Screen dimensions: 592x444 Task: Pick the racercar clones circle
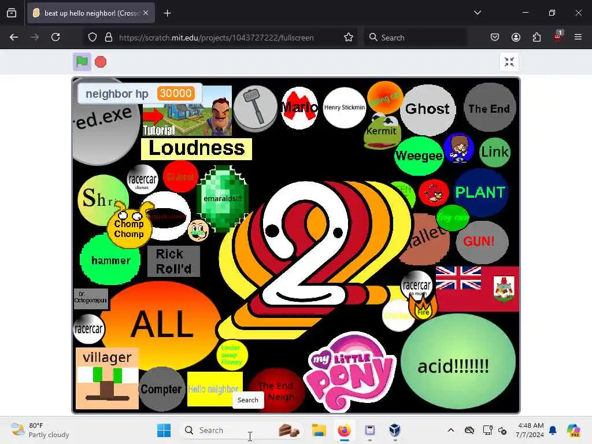tap(142, 179)
